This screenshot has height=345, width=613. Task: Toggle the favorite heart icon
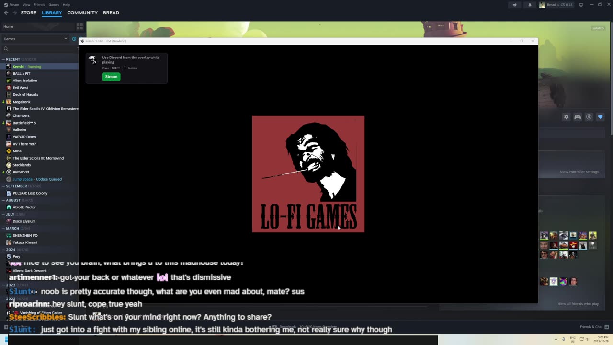click(x=600, y=117)
